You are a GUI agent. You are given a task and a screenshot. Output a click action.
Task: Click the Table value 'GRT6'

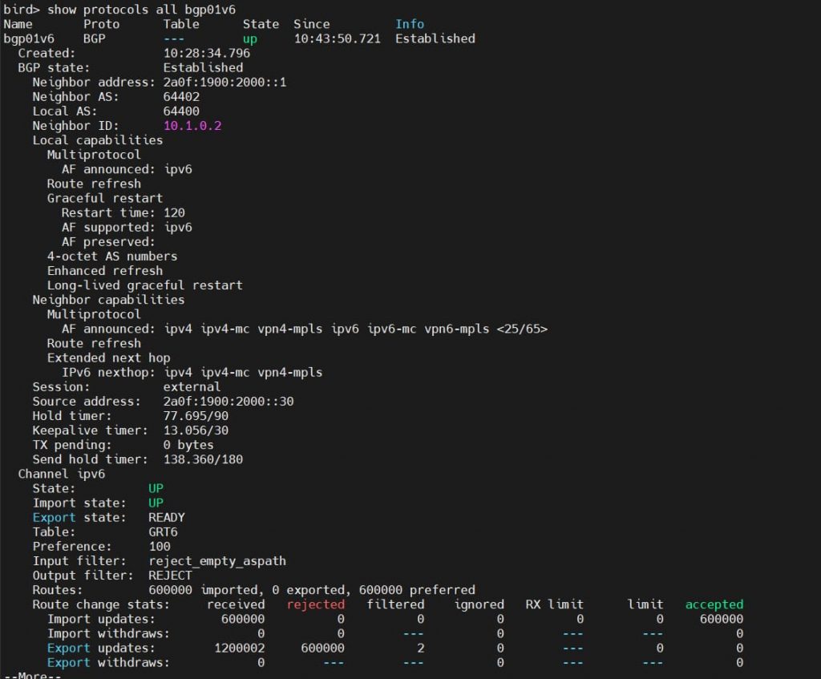[x=163, y=531]
